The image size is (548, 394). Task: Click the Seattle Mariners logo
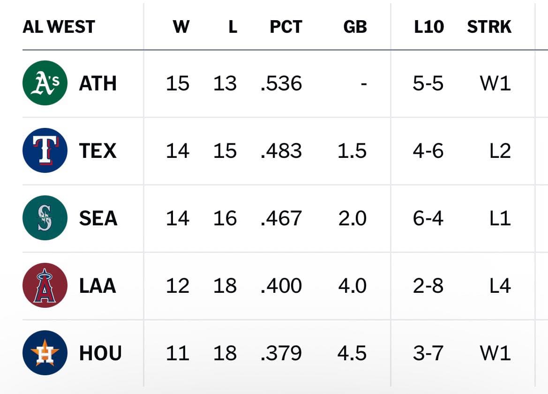click(45, 218)
